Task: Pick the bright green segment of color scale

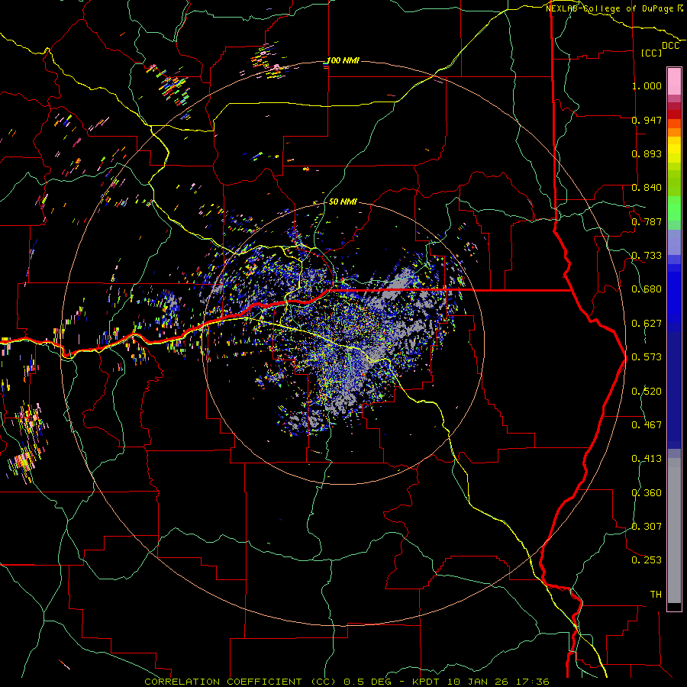Action: click(674, 208)
